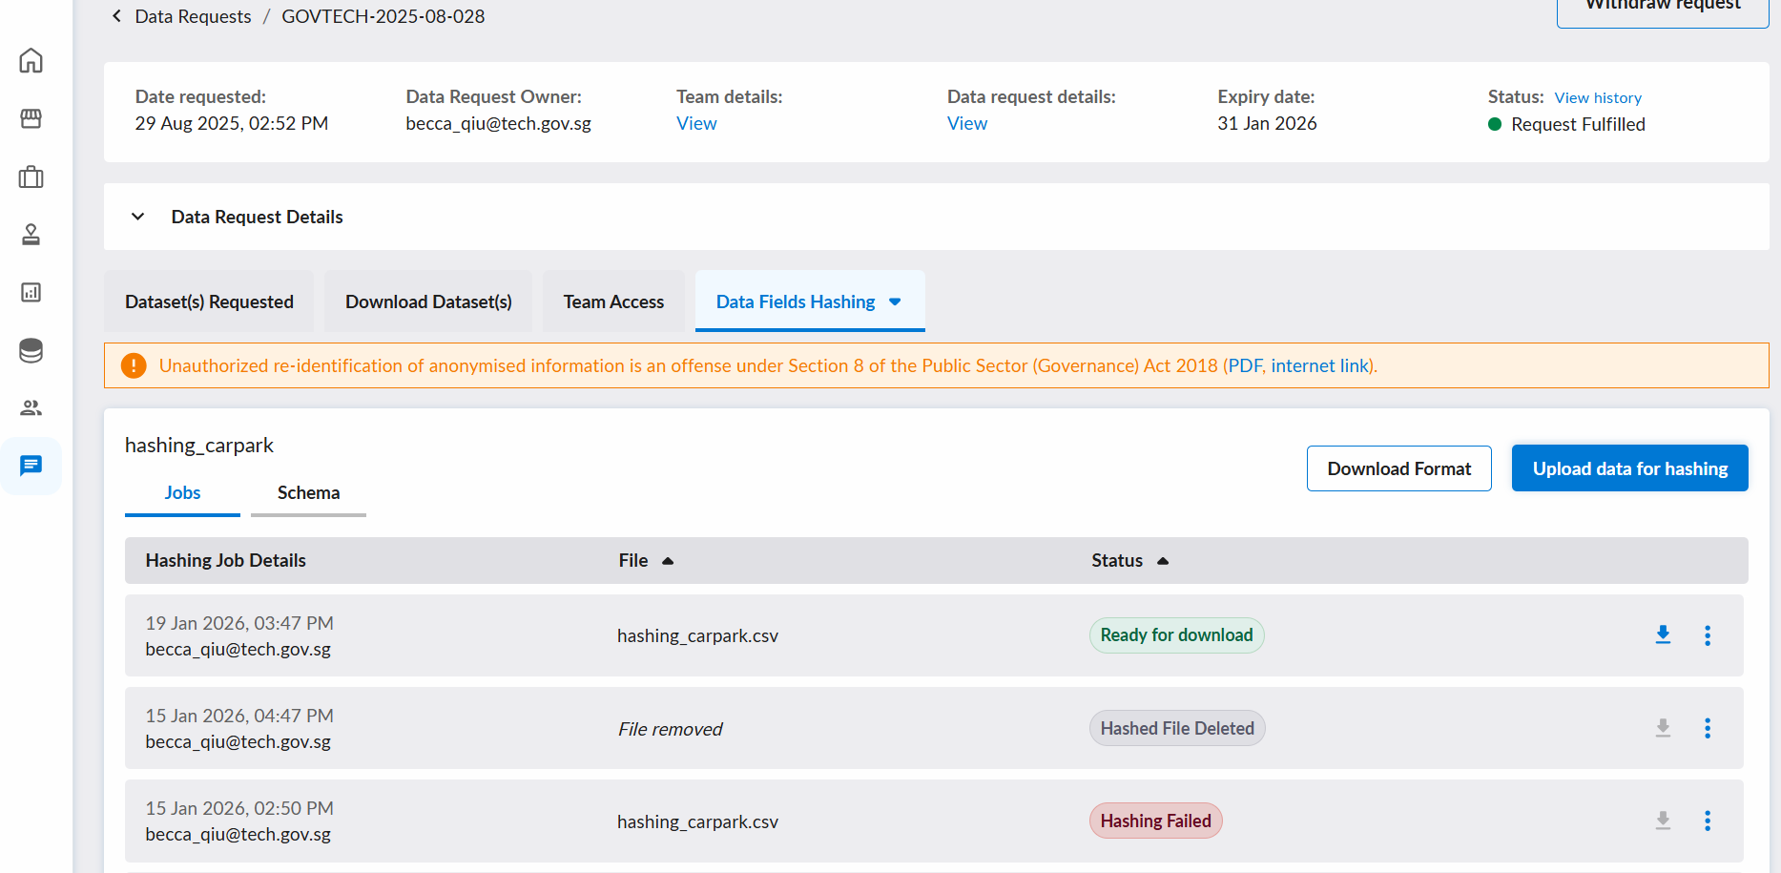Screen dimensions: 1781x873
Task: Open the users group sidebar icon
Action: pyautogui.click(x=31, y=408)
